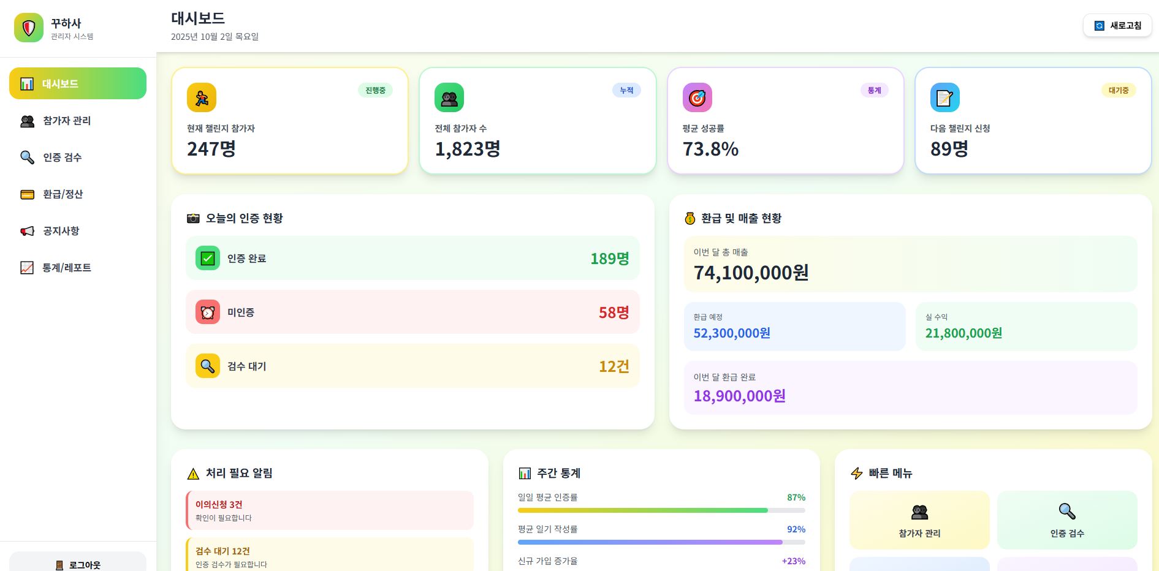Open the 인증 검수 quick menu label

click(x=1067, y=534)
